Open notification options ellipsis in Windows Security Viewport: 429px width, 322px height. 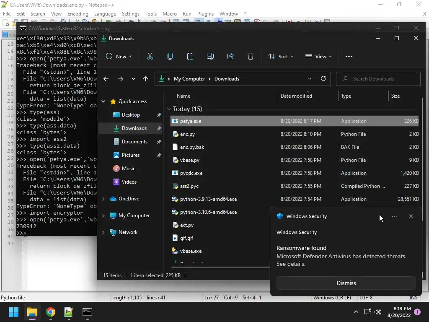[394, 216]
